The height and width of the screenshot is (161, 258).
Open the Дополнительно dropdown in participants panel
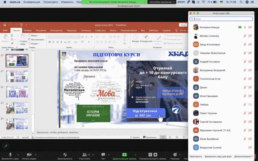243,156
